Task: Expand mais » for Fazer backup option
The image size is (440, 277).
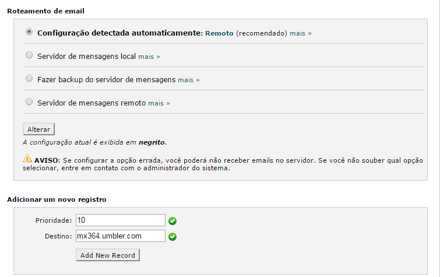Action: pyautogui.click(x=189, y=80)
